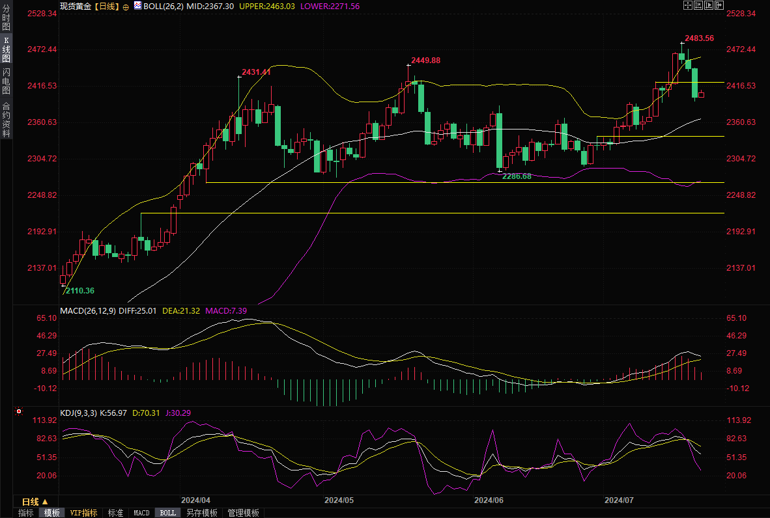Click the red sun icon beside KDJ

(x=19, y=412)
